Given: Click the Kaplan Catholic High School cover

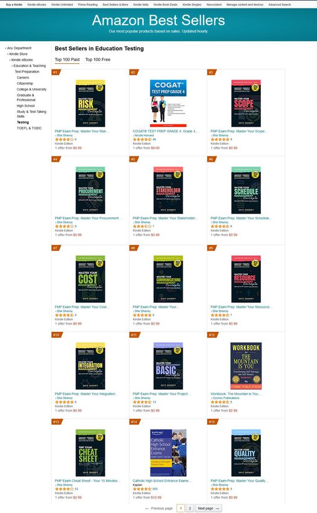Looking at the screenshot, I should (168, 453).
